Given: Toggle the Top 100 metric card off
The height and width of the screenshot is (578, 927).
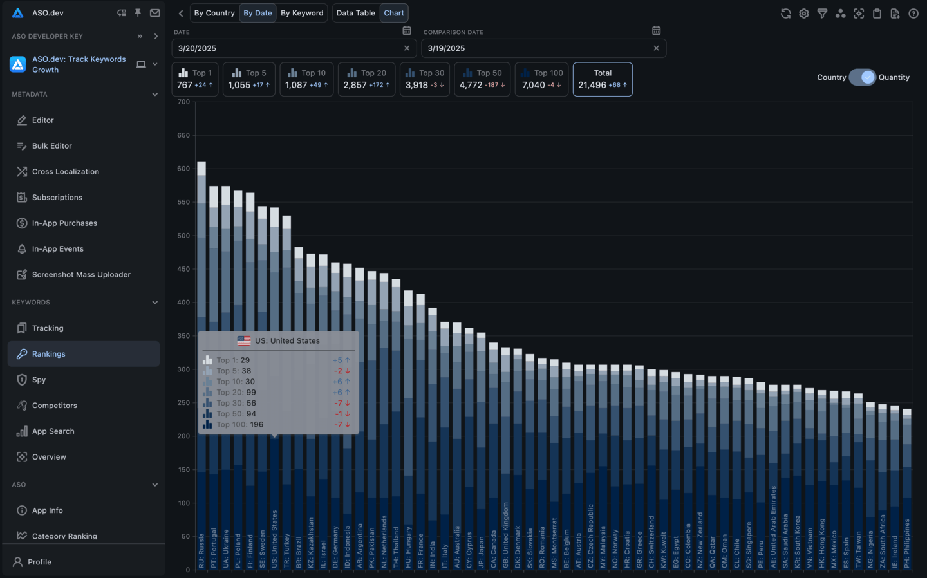Looking at the screenshot, I should coord(541,79).
